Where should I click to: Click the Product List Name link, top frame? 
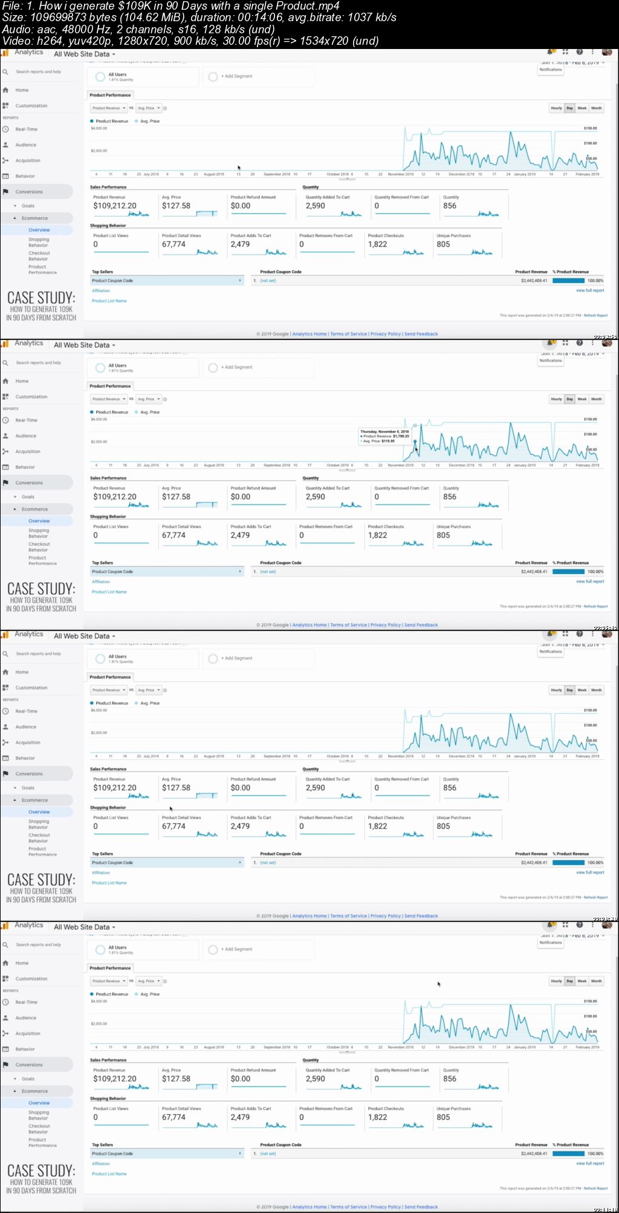tap(109, 301)
